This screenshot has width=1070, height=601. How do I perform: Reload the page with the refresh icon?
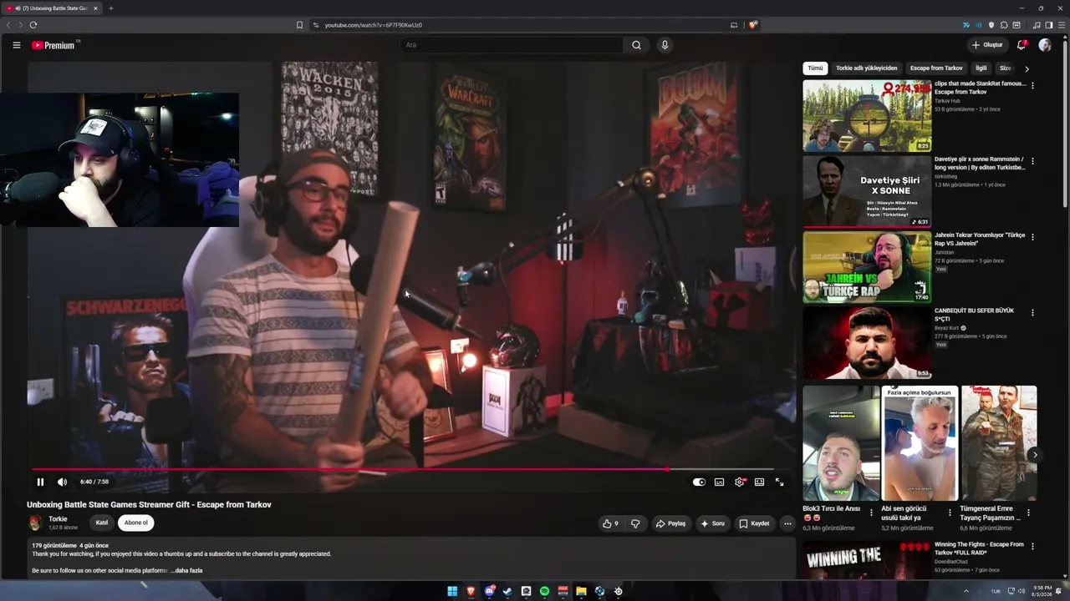coord(33,25)
